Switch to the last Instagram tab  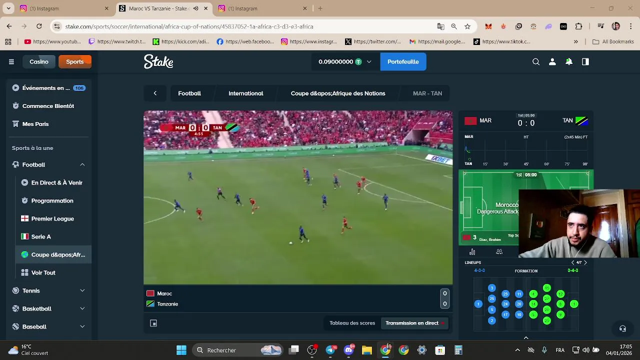pos(262,8)
